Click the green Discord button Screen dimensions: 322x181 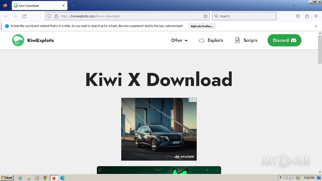[x=284, y=40]
